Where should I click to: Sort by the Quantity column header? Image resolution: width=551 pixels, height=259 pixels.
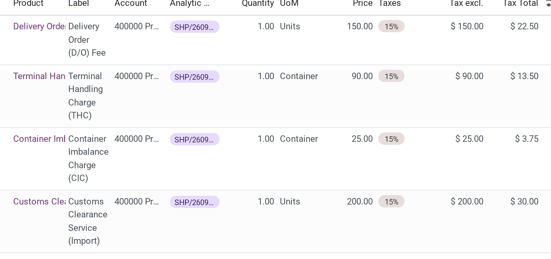[x=258, y=4]
